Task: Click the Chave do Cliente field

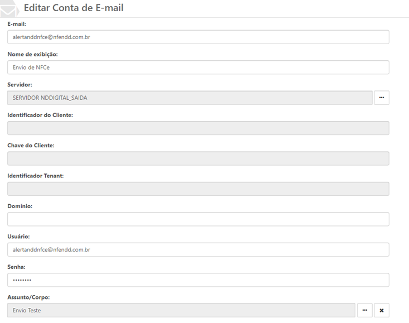Action: (x=198, y=158)
